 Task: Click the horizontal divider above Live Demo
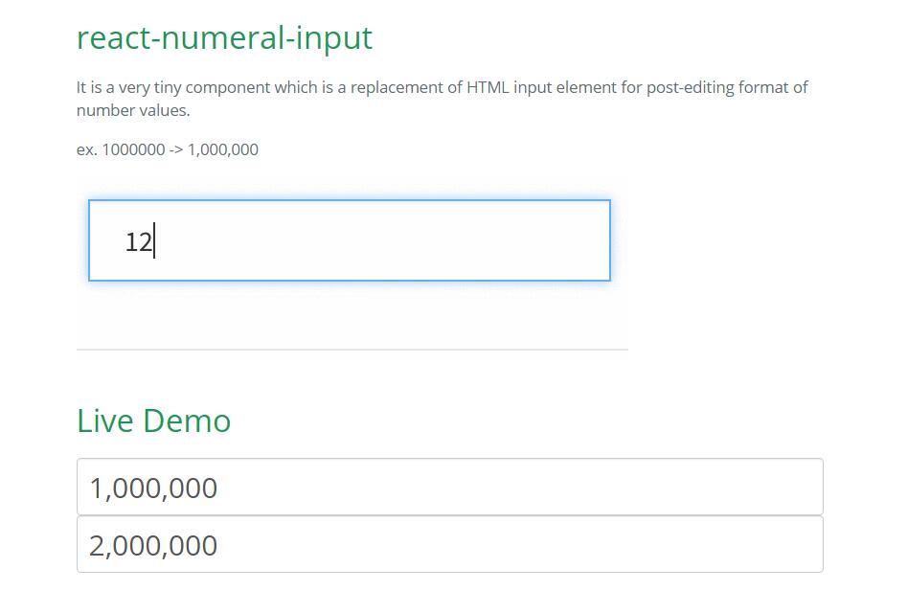pos(352,350)
